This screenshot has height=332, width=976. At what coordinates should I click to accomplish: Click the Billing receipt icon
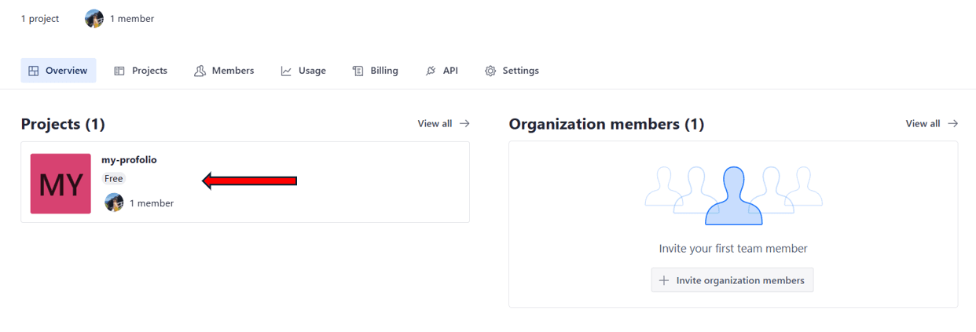[358, 71]
